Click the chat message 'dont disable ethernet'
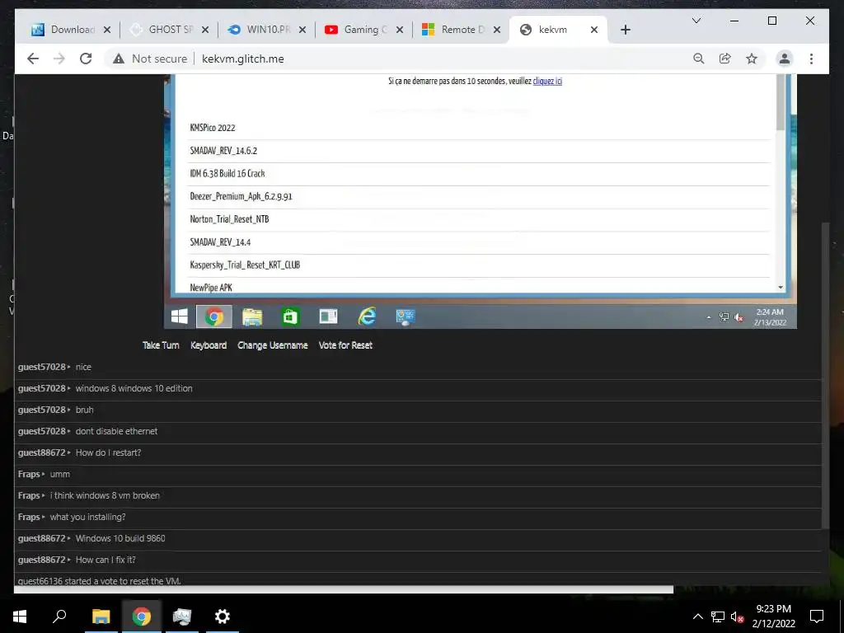Viewport: 844px width, 633px height. (x=117, y=432)
